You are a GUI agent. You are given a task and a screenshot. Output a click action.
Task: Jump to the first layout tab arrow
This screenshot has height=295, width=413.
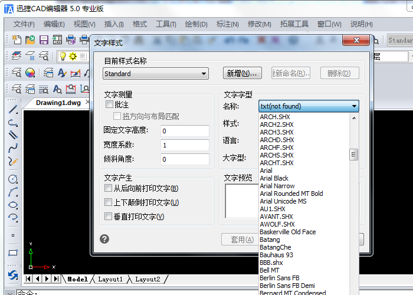(28, 278)
